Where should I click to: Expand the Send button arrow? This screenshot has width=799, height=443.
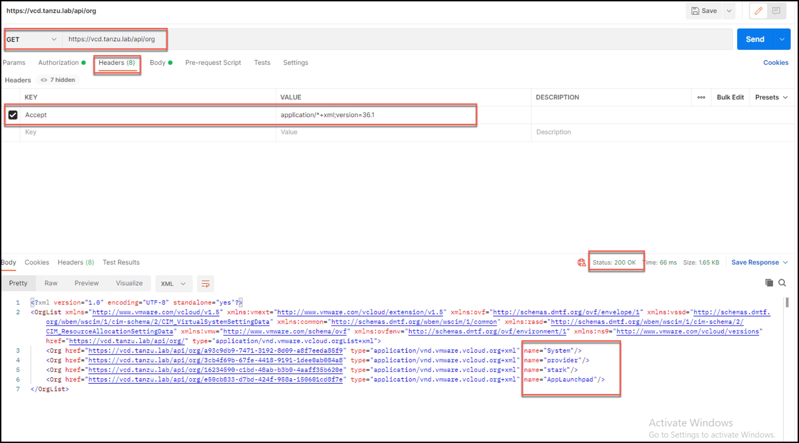[782, 39]
